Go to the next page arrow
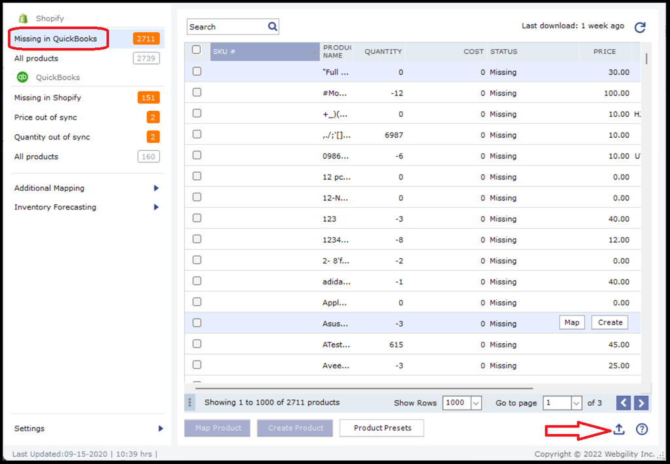Image resolution: width=670 pixels, height=464 pixels. pos(641,403)
